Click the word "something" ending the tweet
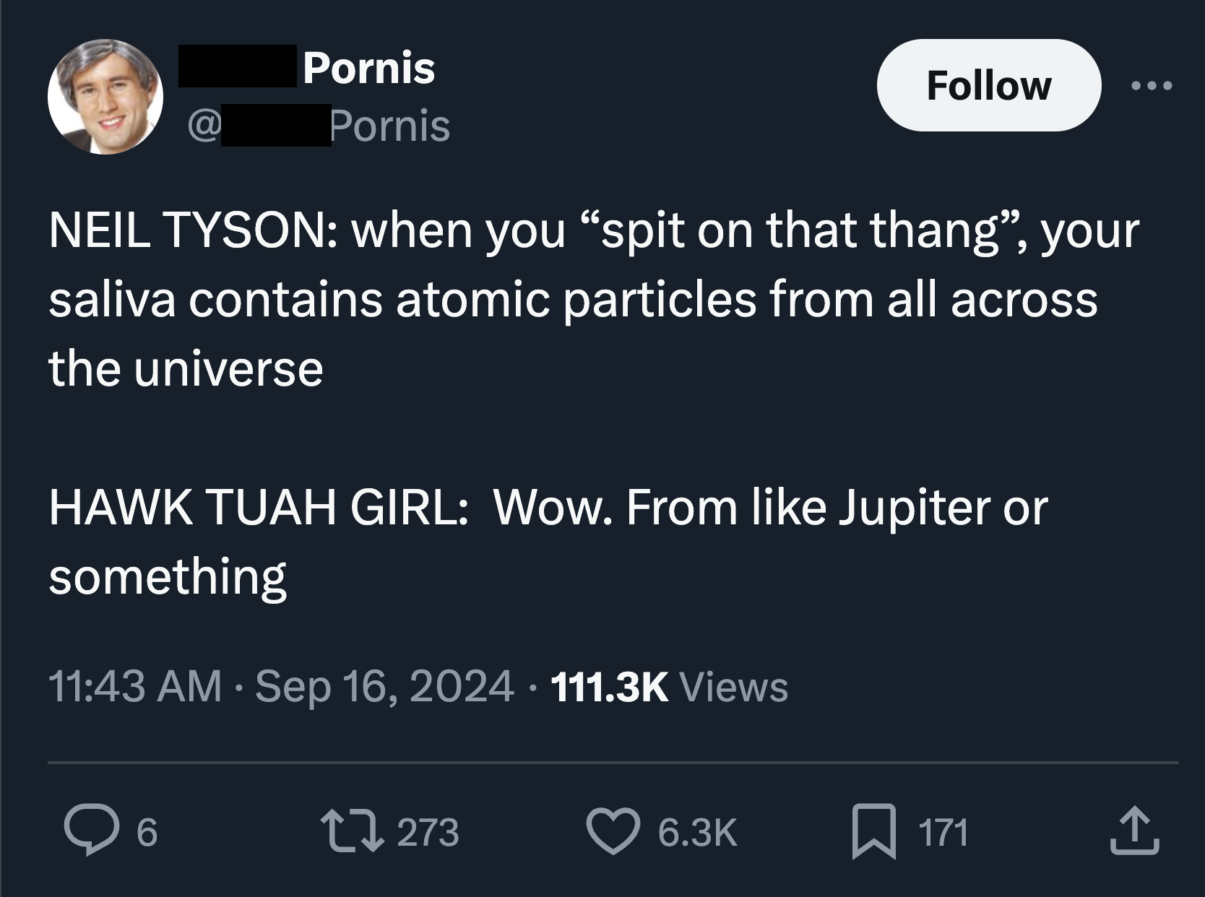The height and width of the screenshot is (897, 1205). (x=168, y=577)
